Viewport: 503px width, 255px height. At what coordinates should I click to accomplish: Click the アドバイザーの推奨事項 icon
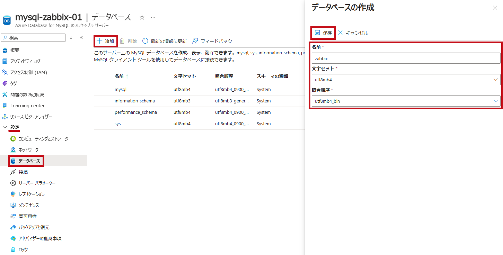[x=13, y=238]
